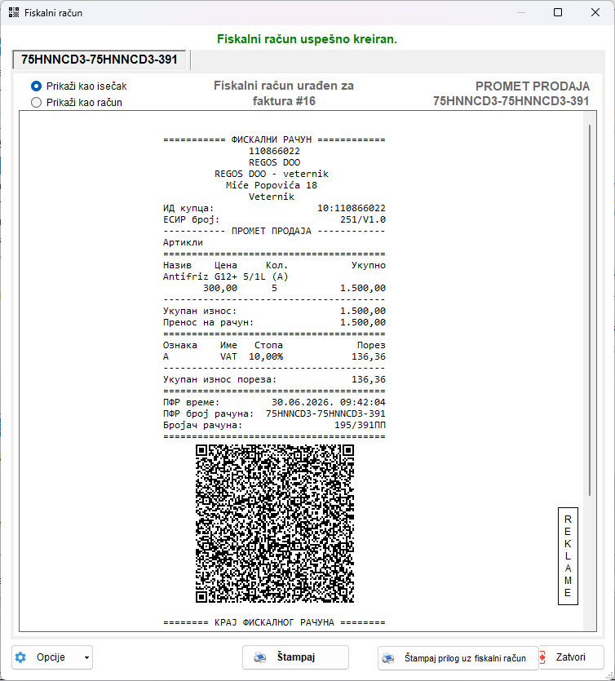This screenshot has height=681, width=615.
Task: Click the Opcije button label
Action: pos(51,657)
